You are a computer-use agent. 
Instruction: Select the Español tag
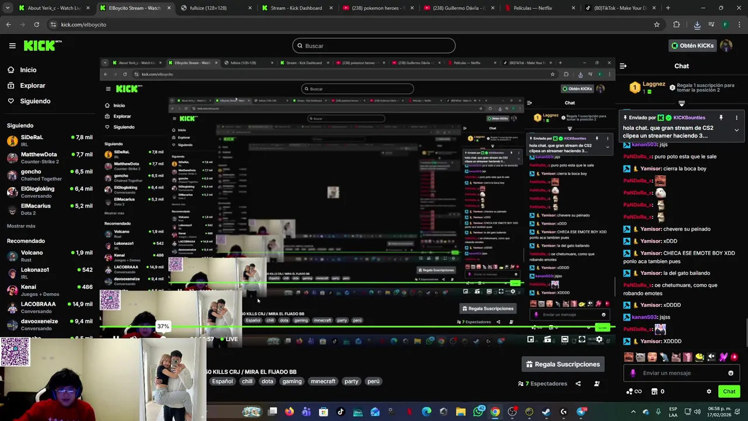pos(222,381)
